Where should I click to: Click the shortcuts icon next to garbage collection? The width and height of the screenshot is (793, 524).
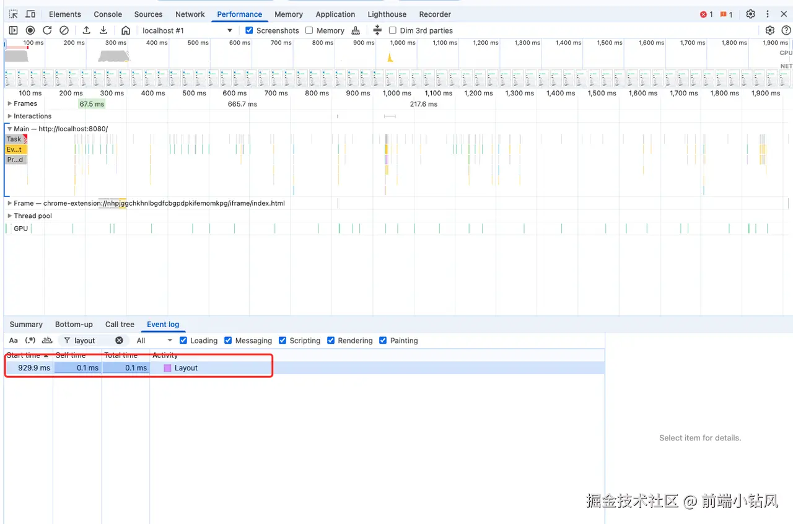pos(377,30)
